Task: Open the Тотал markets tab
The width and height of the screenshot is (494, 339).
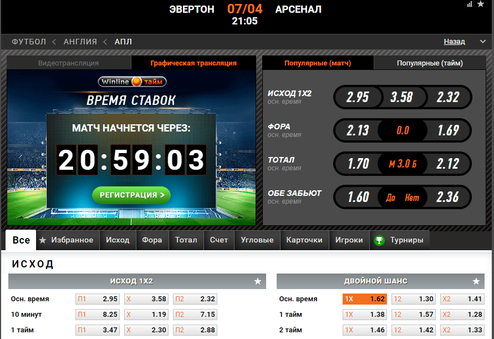Action: pos(186,240)
